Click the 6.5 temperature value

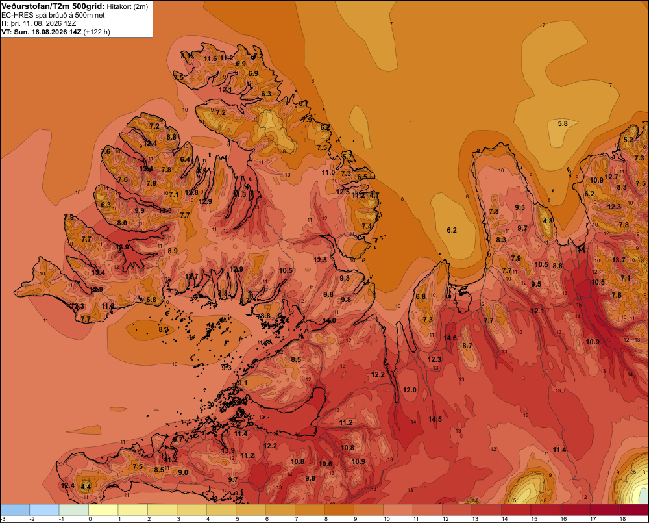click(x=362, y=177)
